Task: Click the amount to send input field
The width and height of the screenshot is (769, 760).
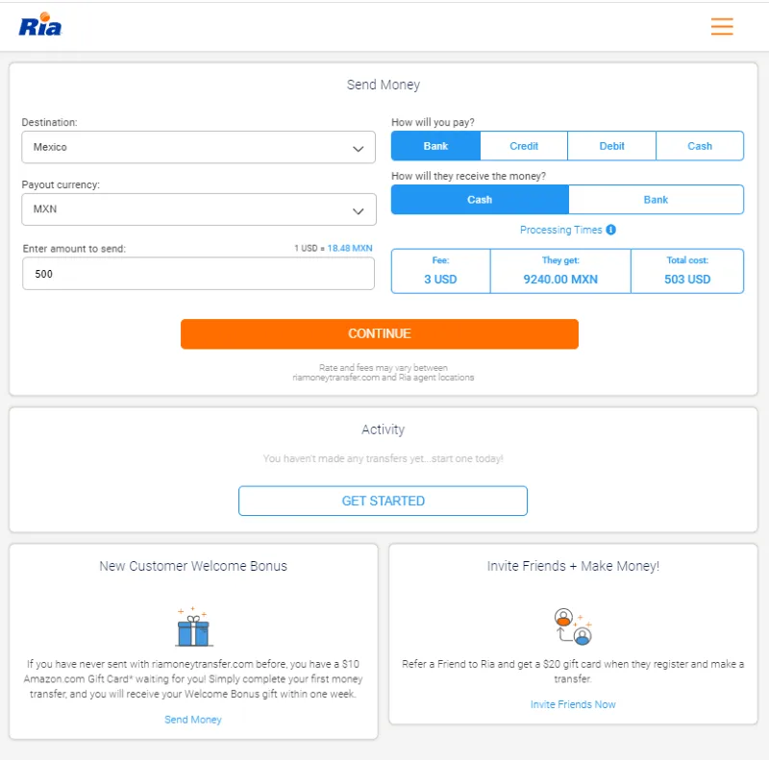Action: pos(198,273)
